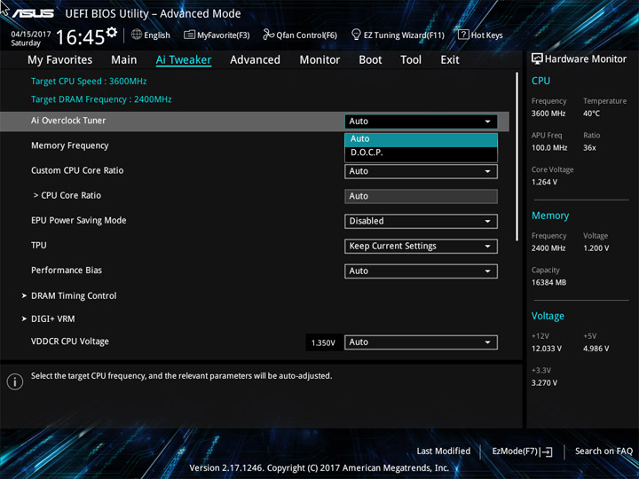639x479 pixels.
Task: Open the Tool tab
Action: pos(411,60)
